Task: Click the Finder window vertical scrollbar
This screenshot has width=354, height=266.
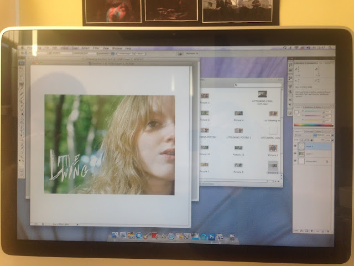Action: [282, 134]
